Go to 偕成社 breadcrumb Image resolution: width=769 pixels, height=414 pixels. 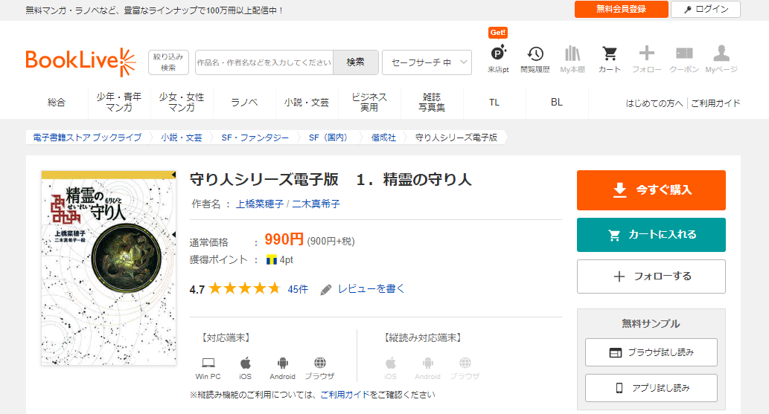(x=383, y=138)
